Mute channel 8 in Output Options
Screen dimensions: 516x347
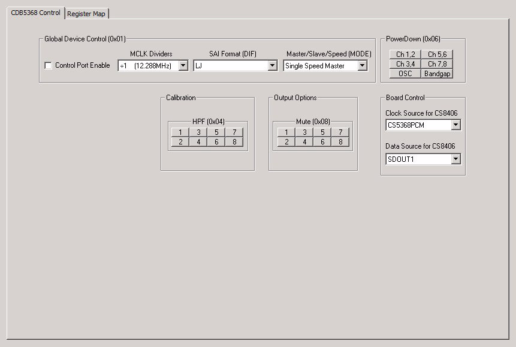[x=340, y=142]
